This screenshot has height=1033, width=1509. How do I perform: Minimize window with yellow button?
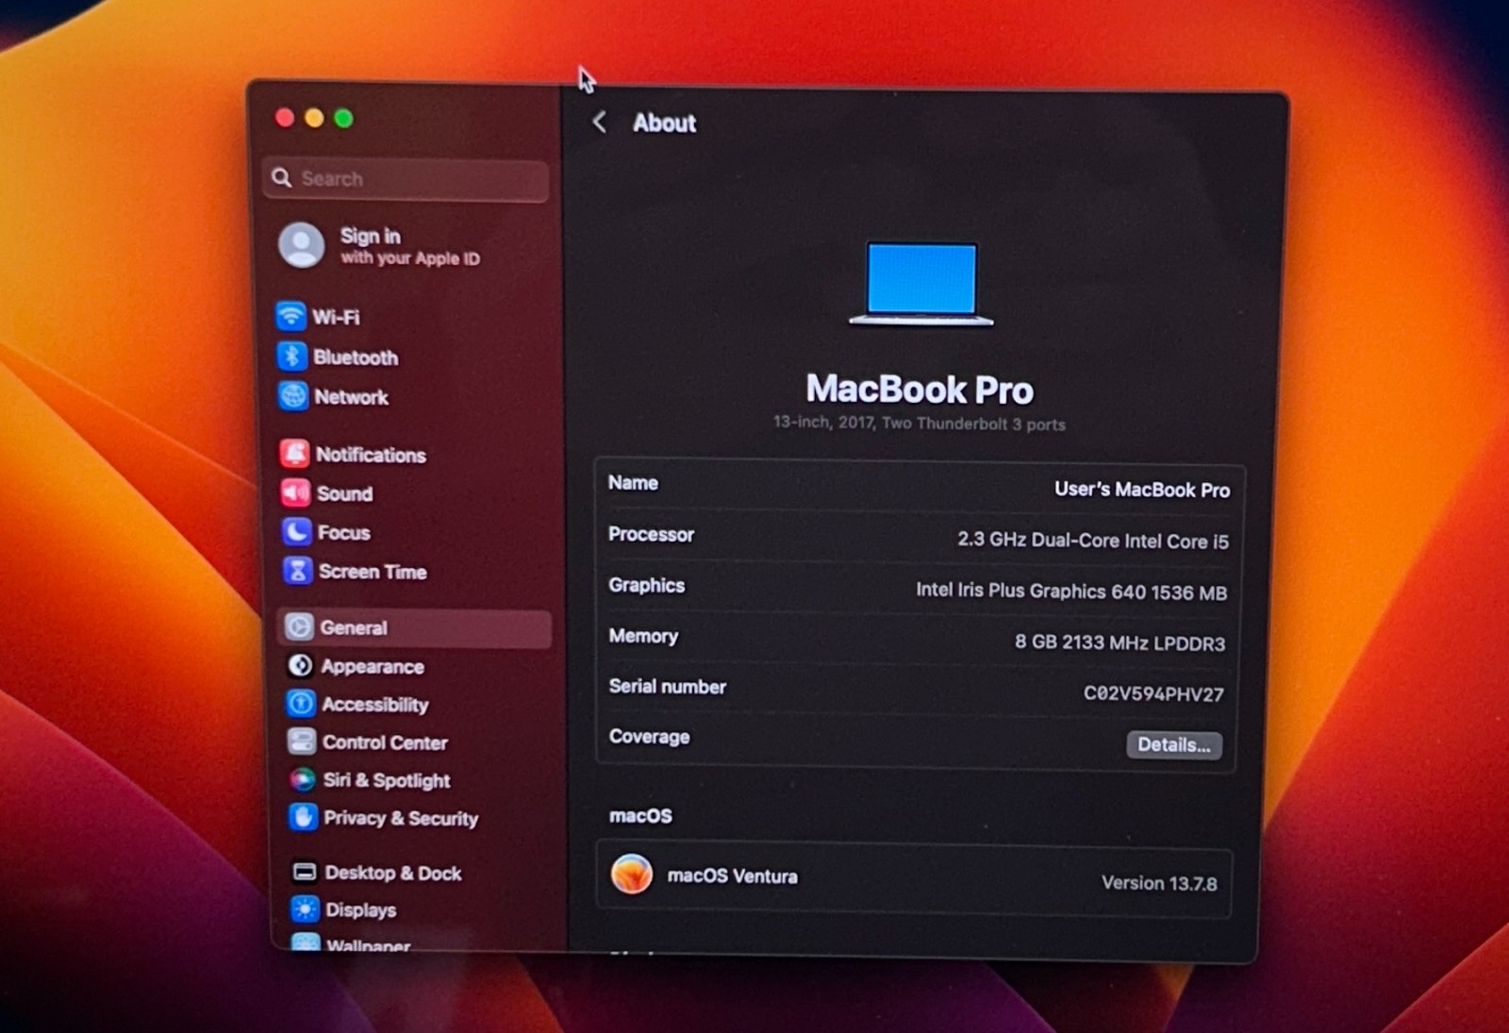click(315, 118)
